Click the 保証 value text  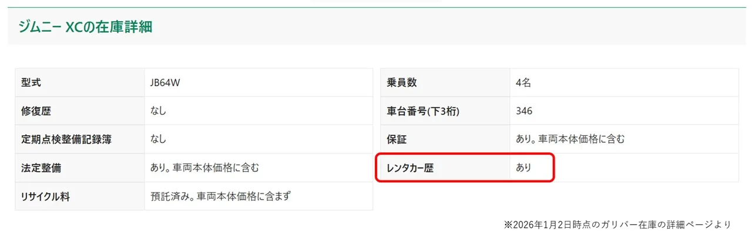click(570, 139)
